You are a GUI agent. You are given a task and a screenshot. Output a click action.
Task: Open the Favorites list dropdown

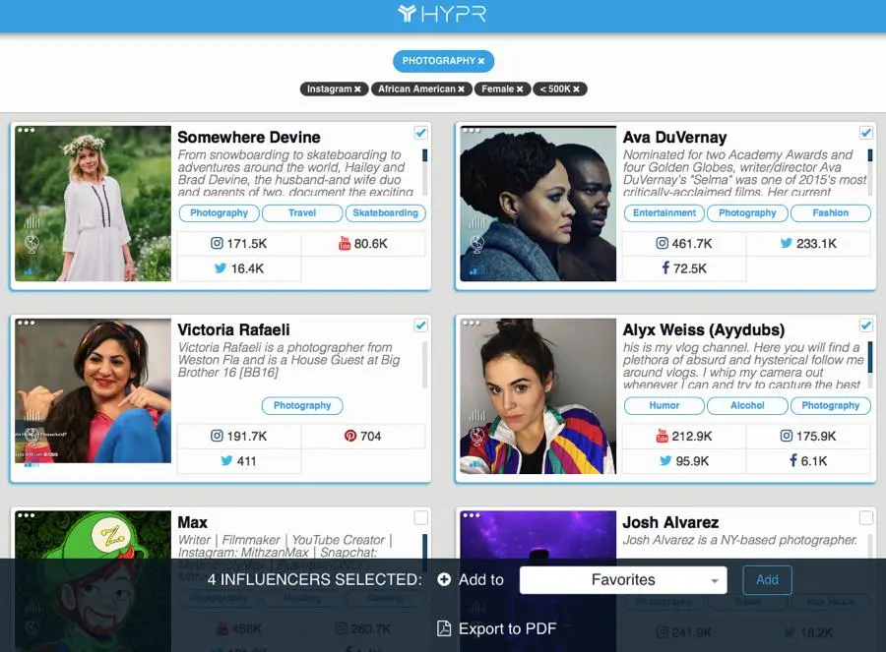tap(622, 580)
